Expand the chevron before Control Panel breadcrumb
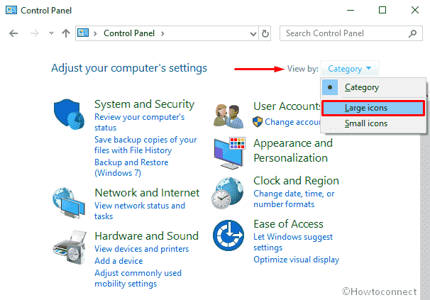 (95, 33)
